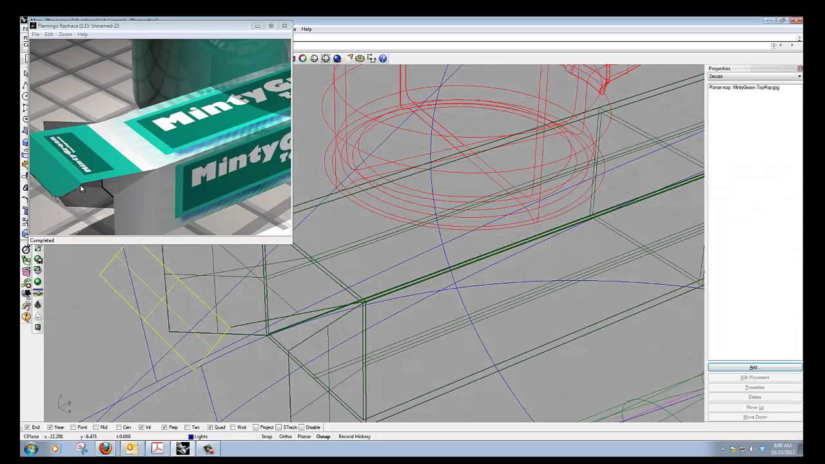Click the camera icon in the left toolbar
Screen dimensions: 825x464
[x=26, y=293]
